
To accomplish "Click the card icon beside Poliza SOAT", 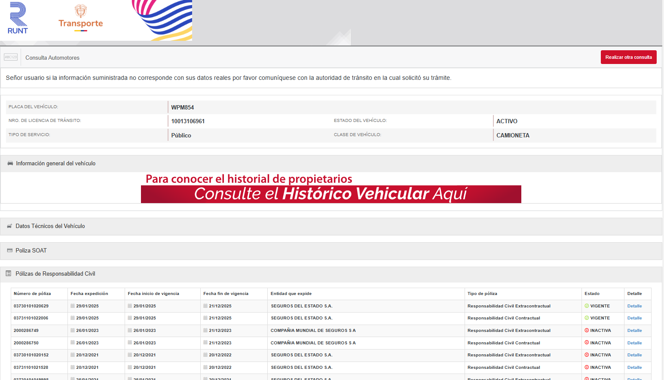I will pyautogui.click(x=9, y=250).
